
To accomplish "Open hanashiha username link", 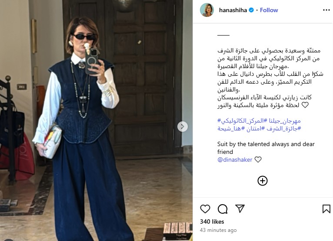I will click(x=233, y=10).
